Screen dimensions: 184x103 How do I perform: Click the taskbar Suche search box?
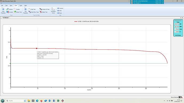(16, 101)
